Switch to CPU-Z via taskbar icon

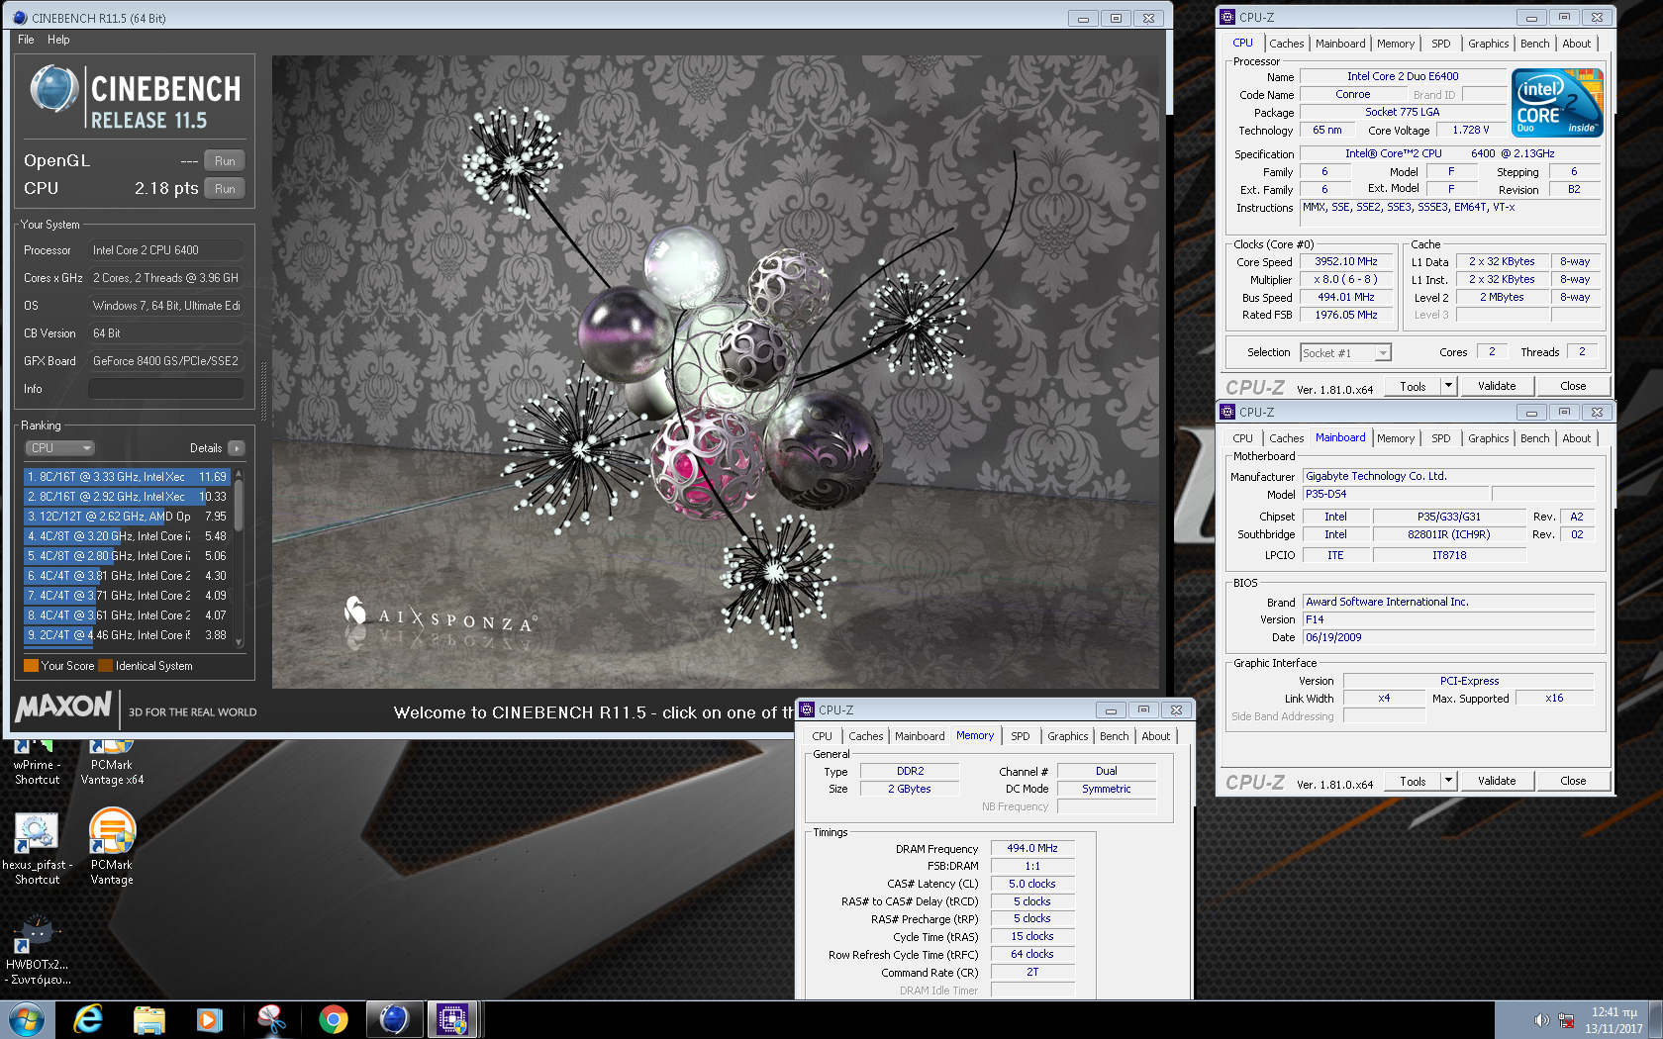point(452,1019)
